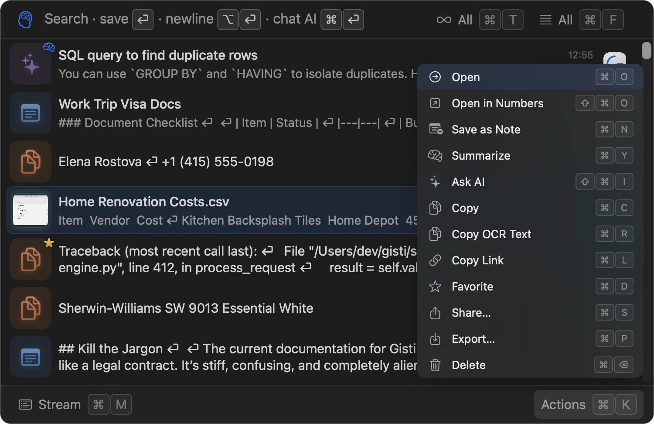The width and height of the screenshot is (654, 424).
Task: Choose Open in the context menu
Action: pyautogui.click(x=530, y=77)
